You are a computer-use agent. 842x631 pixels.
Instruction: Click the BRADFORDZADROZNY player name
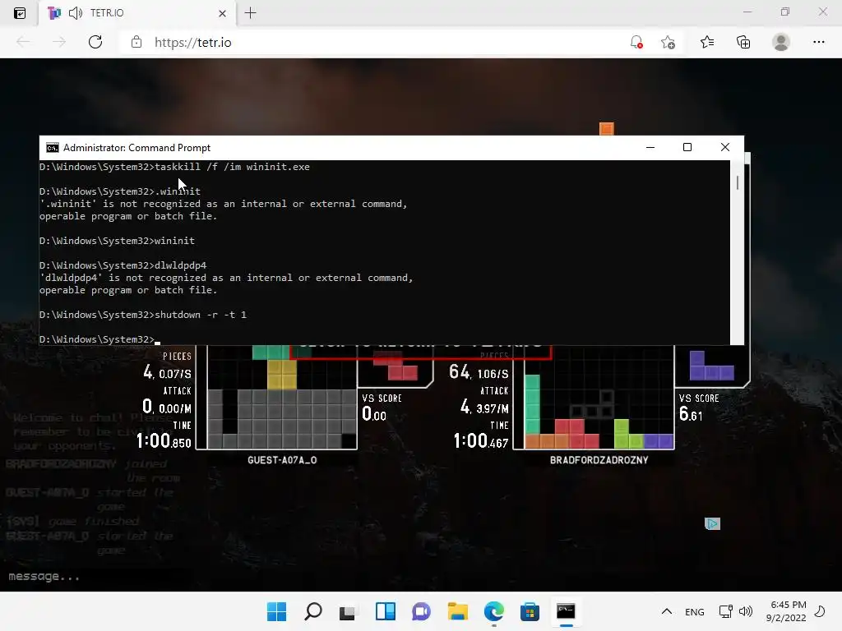tap(599, 460)
